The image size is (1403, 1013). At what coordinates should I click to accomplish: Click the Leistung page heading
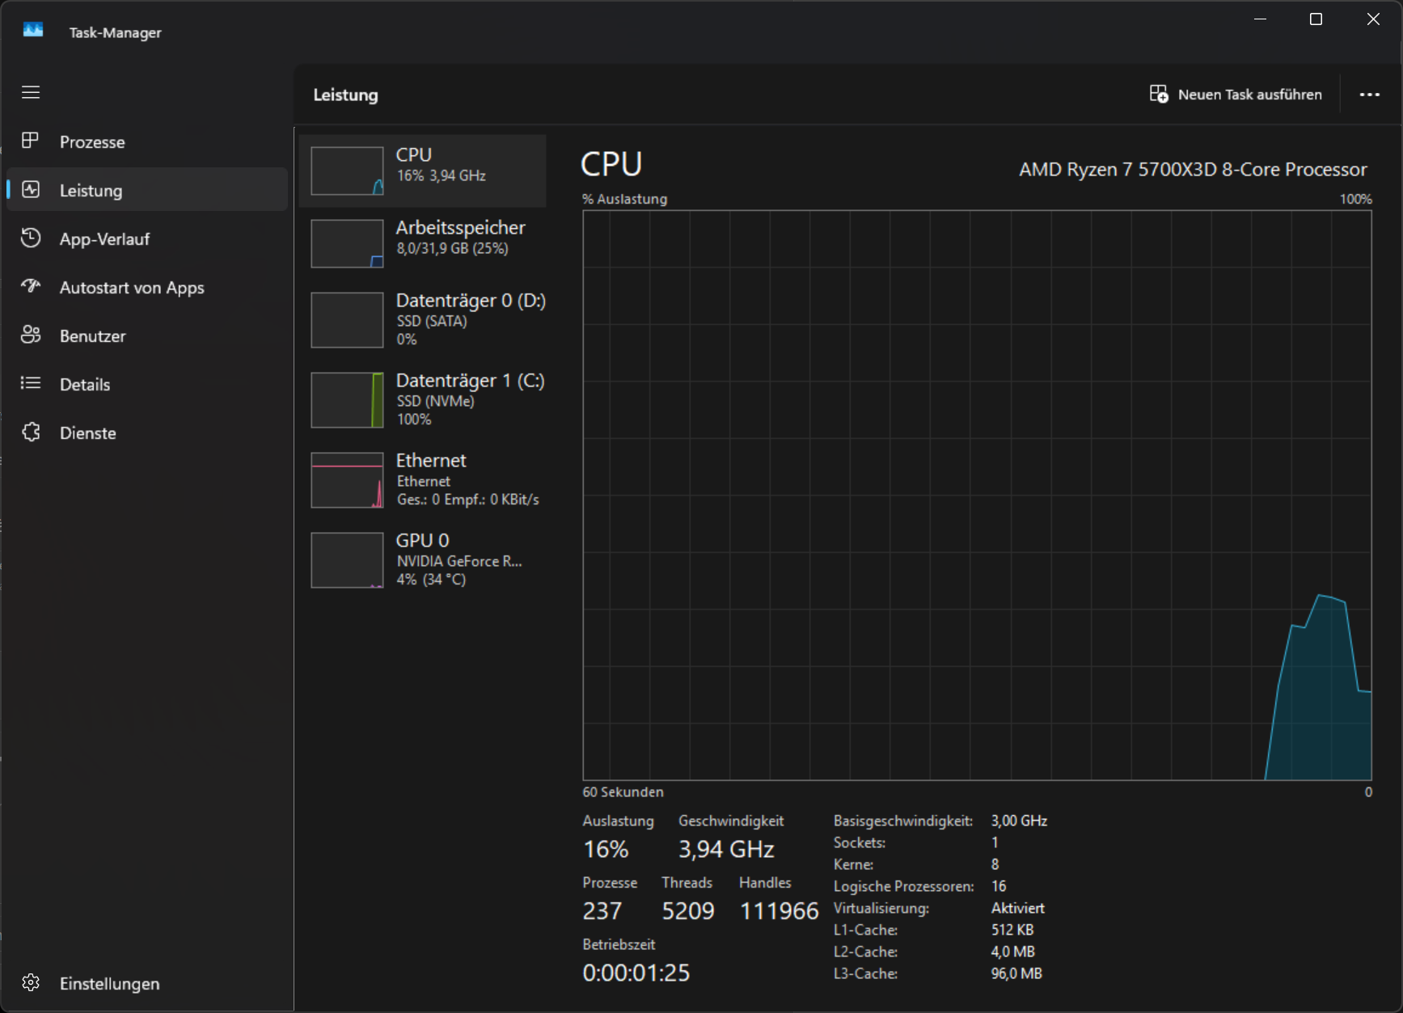pos(345,95)
